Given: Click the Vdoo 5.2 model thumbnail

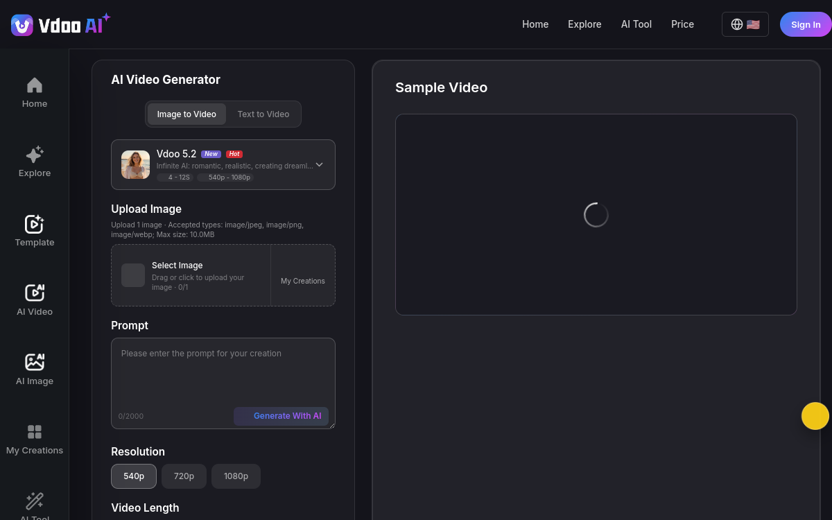Looking at the screenshot, I should 135,165.
